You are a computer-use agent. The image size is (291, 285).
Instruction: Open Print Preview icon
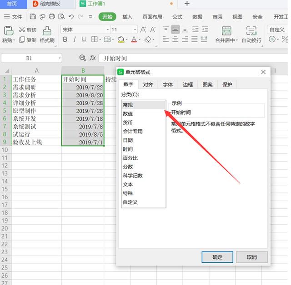[x=61, y=17]
